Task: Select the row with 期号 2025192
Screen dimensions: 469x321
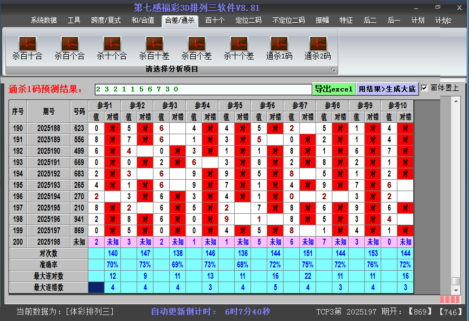Action: click(211, 174)
